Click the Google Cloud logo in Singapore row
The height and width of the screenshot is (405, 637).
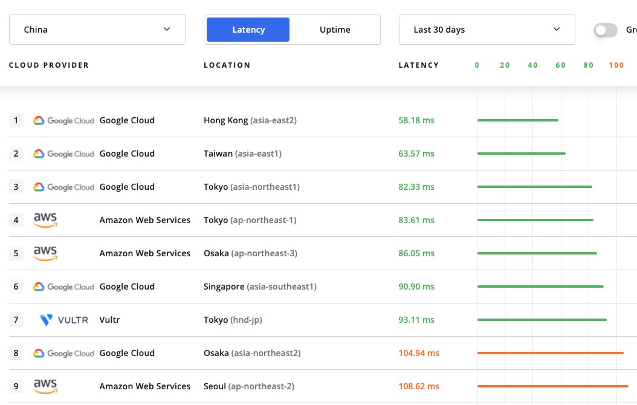point(63,287)
